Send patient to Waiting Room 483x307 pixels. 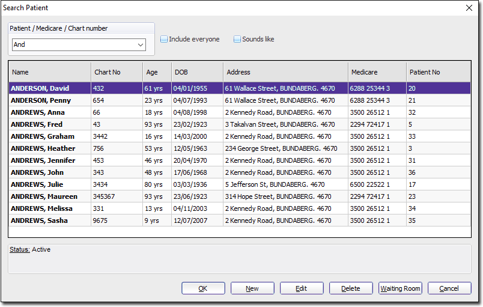click(x=400, y=288)
